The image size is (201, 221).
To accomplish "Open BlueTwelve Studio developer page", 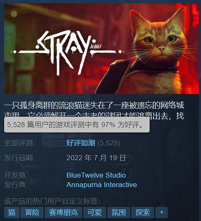I will click(x=96, y=175).
